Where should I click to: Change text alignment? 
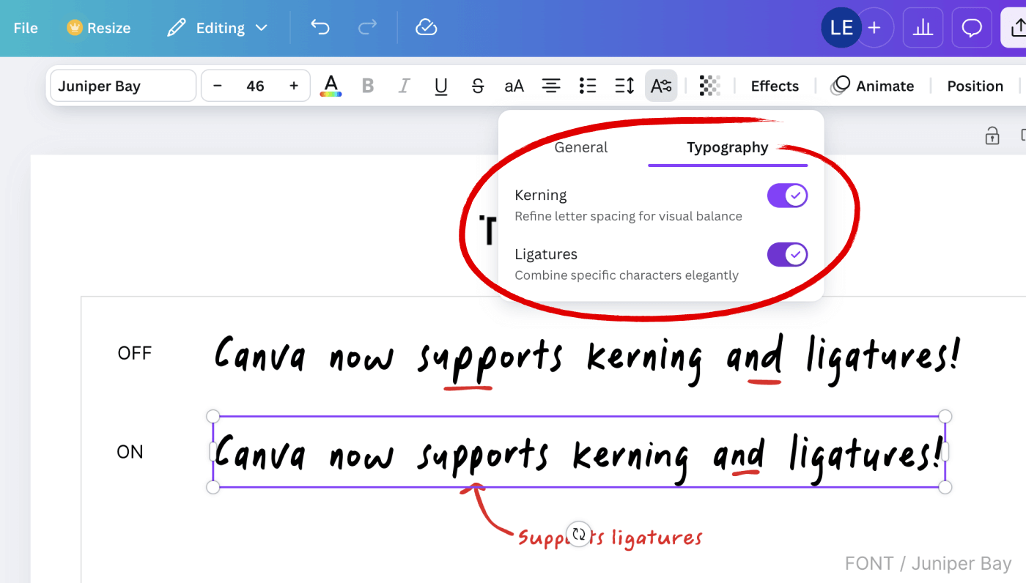click(551, 86)
